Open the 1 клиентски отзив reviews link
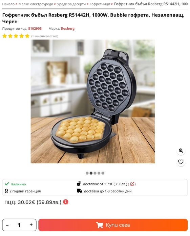This screenshot has width=190, height=236. pos(45,36)
